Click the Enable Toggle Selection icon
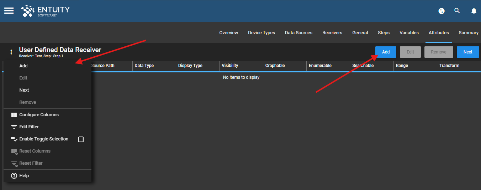This screenshot has width=481, height=190. [x=14, y=139]
